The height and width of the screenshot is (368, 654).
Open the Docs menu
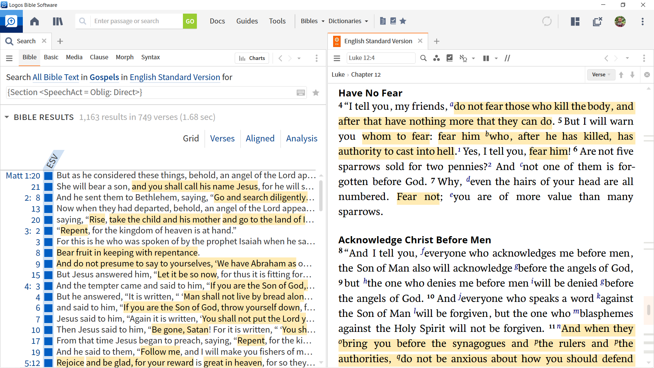tap(217, 21)
